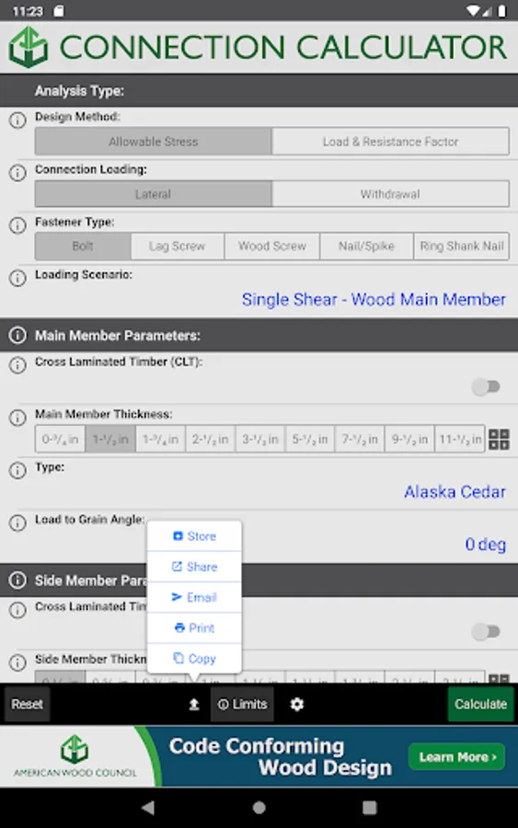Tap the Reset button

pyautogui.click(x=28, y=704)
